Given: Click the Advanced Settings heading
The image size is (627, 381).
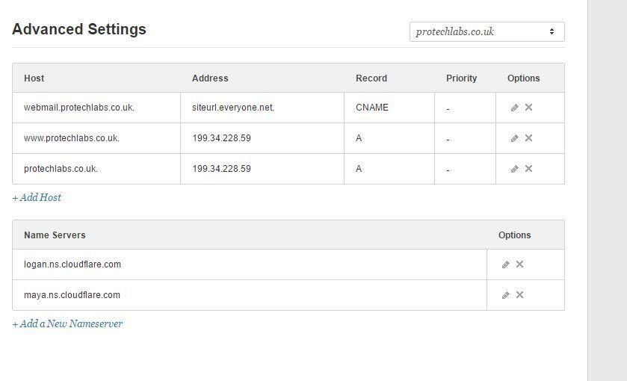Looking at the screenshot, I should tap(79, 29).
